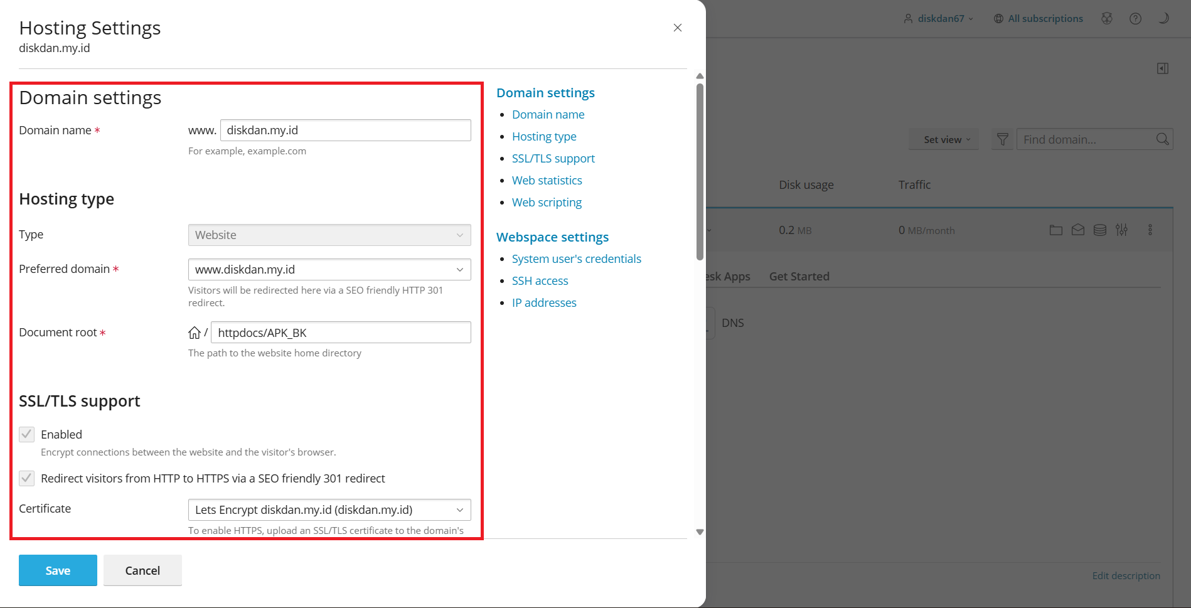The image size is (1191, 608).
Task: Open file manager folder icon in domain row
Action: [1056, 230]
